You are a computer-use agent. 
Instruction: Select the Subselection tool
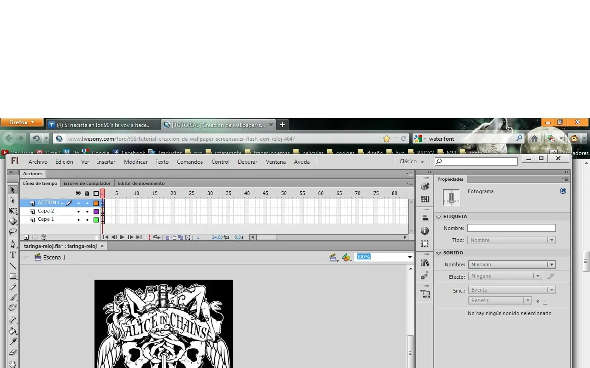[13, 201]
